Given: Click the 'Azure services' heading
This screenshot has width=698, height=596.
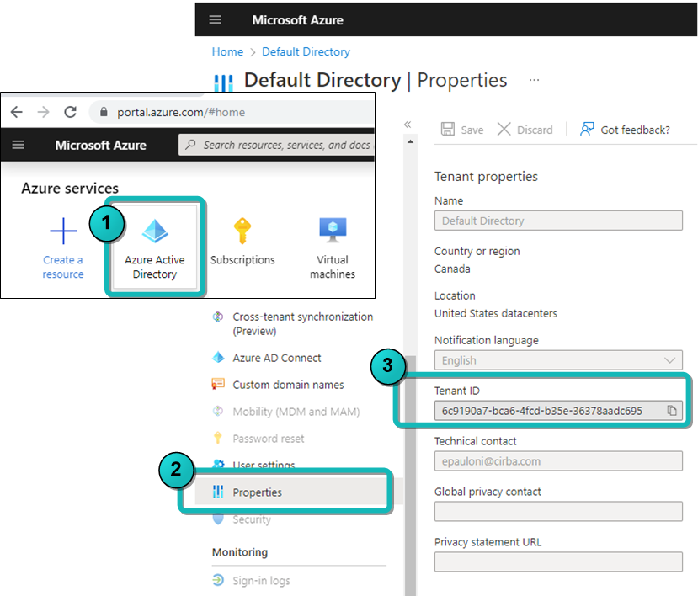Looking at the screenshot, I should click(70, 189).
